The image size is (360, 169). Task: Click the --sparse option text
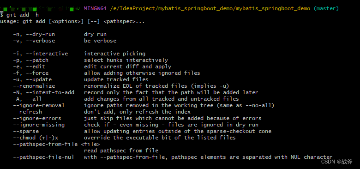(26, 131)
